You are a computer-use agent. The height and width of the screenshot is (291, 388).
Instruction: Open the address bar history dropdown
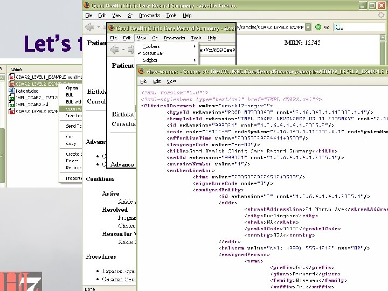click(x=308, y=27)
